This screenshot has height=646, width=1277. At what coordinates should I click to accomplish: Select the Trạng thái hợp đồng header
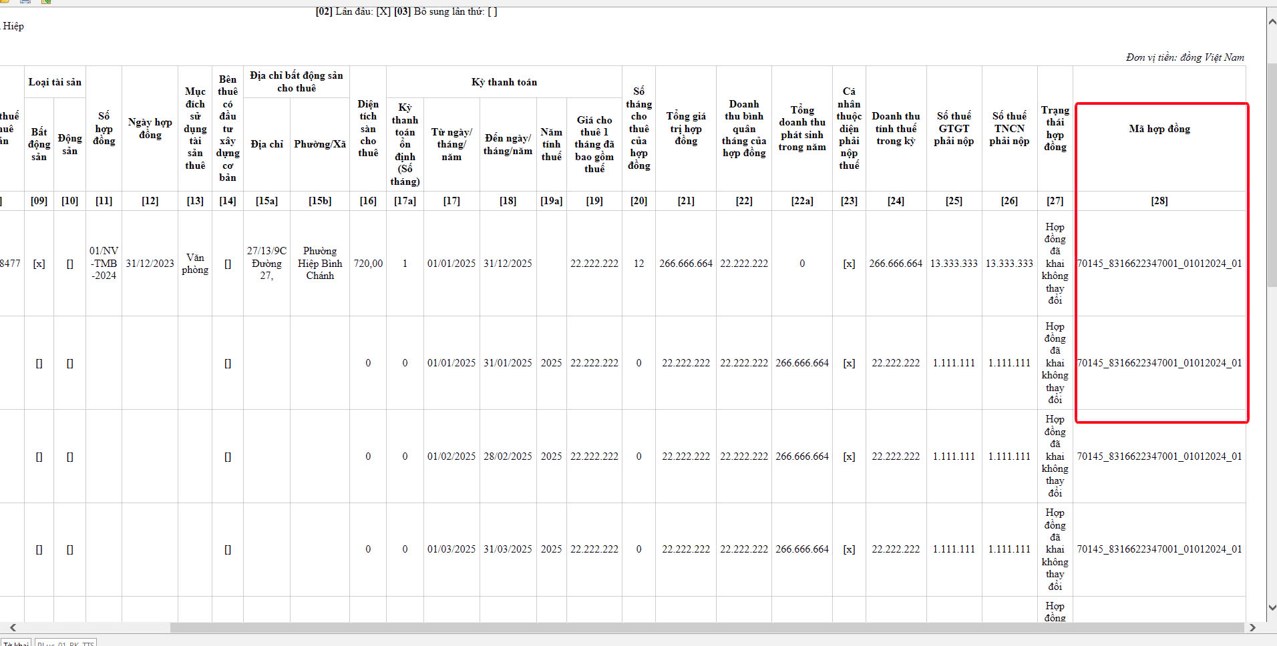pyautogui.click(x=1055, y=129)
